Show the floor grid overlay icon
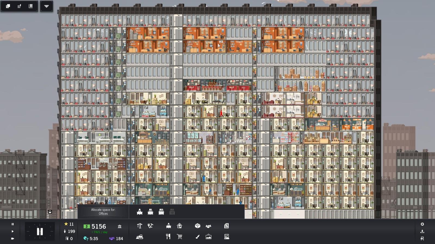Image resolution: width=435 pixels, height=244 pixels. point(31,6)
